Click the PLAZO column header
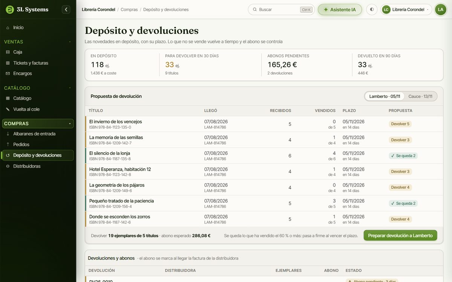The width and height of the screenshot is (452, 282). [349, 111]
